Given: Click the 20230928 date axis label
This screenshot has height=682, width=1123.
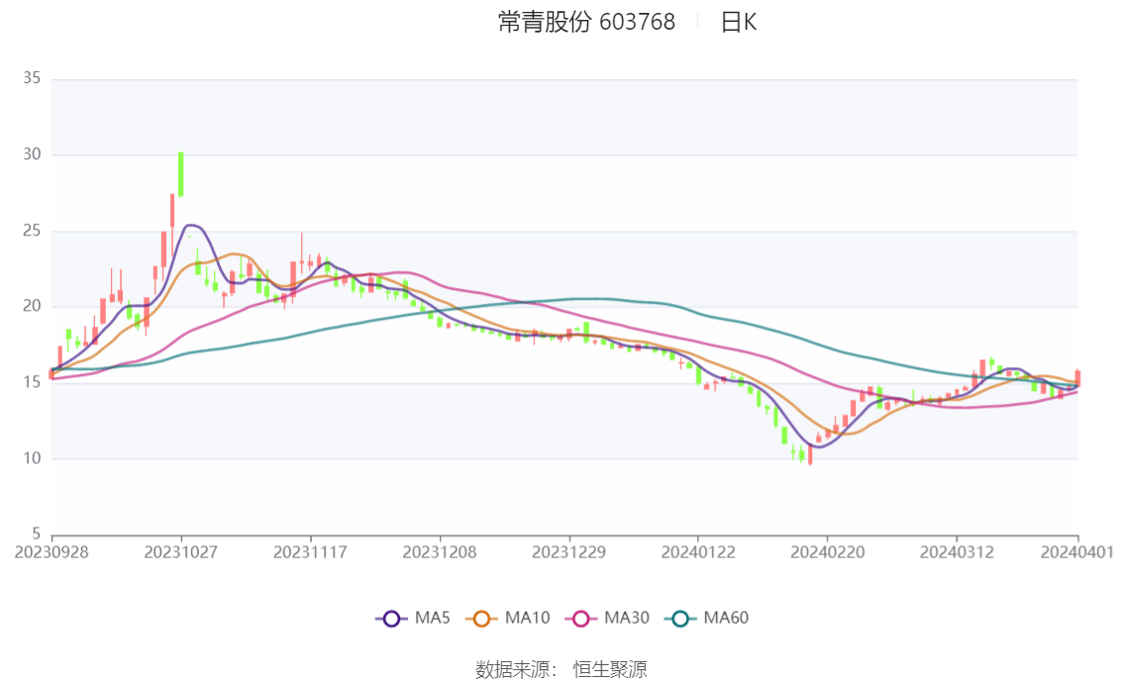Looking at the screenshot, I should [x=51, y=552].
